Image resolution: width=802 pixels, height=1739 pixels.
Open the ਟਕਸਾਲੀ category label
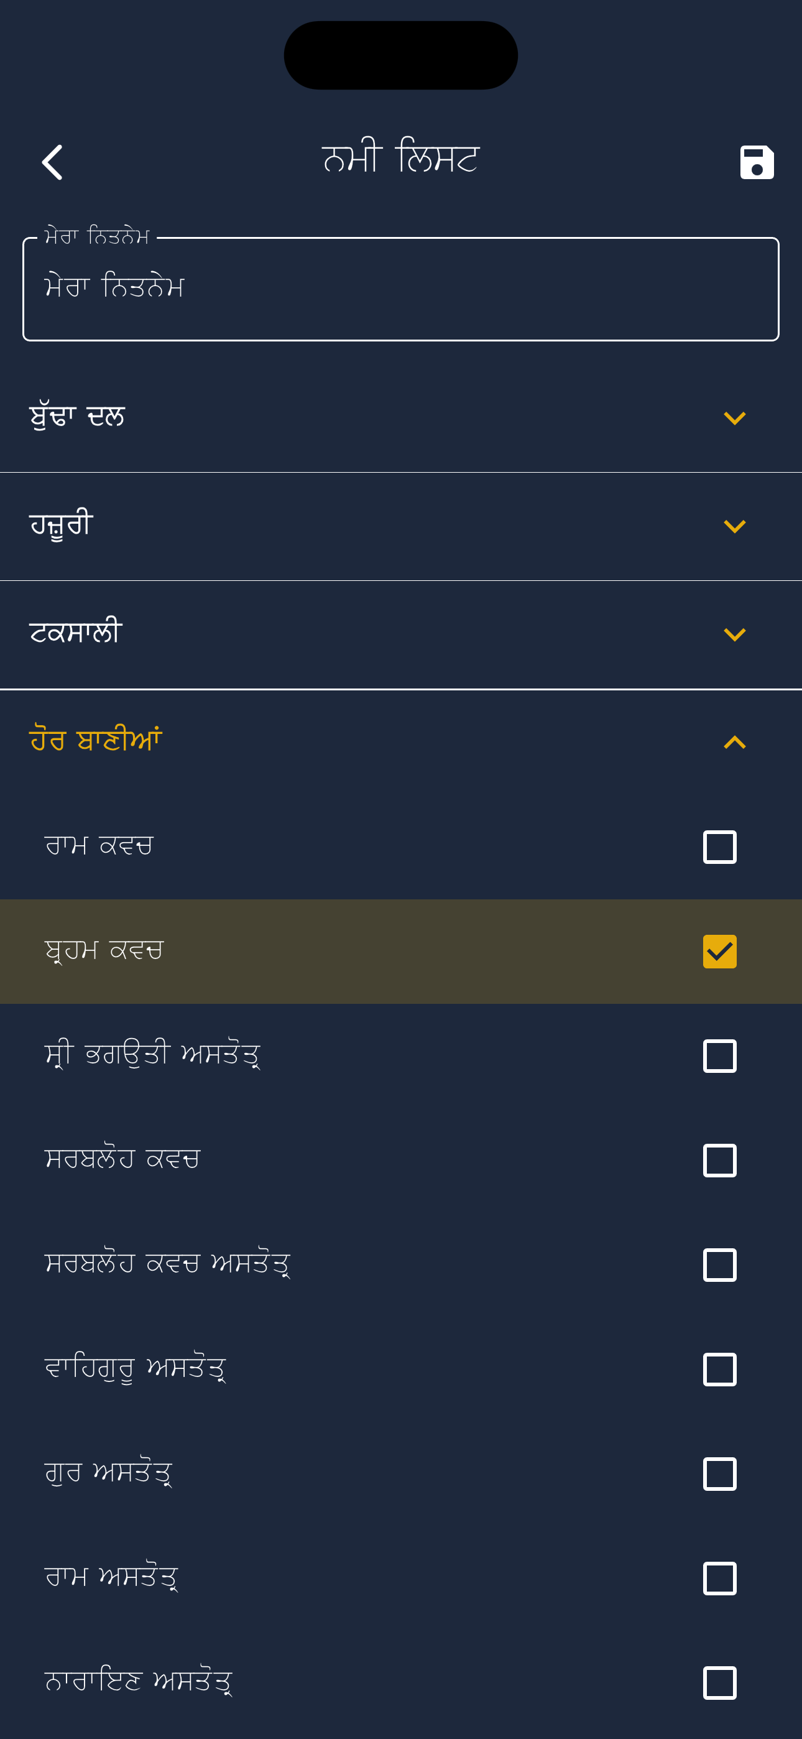(75, 633)
